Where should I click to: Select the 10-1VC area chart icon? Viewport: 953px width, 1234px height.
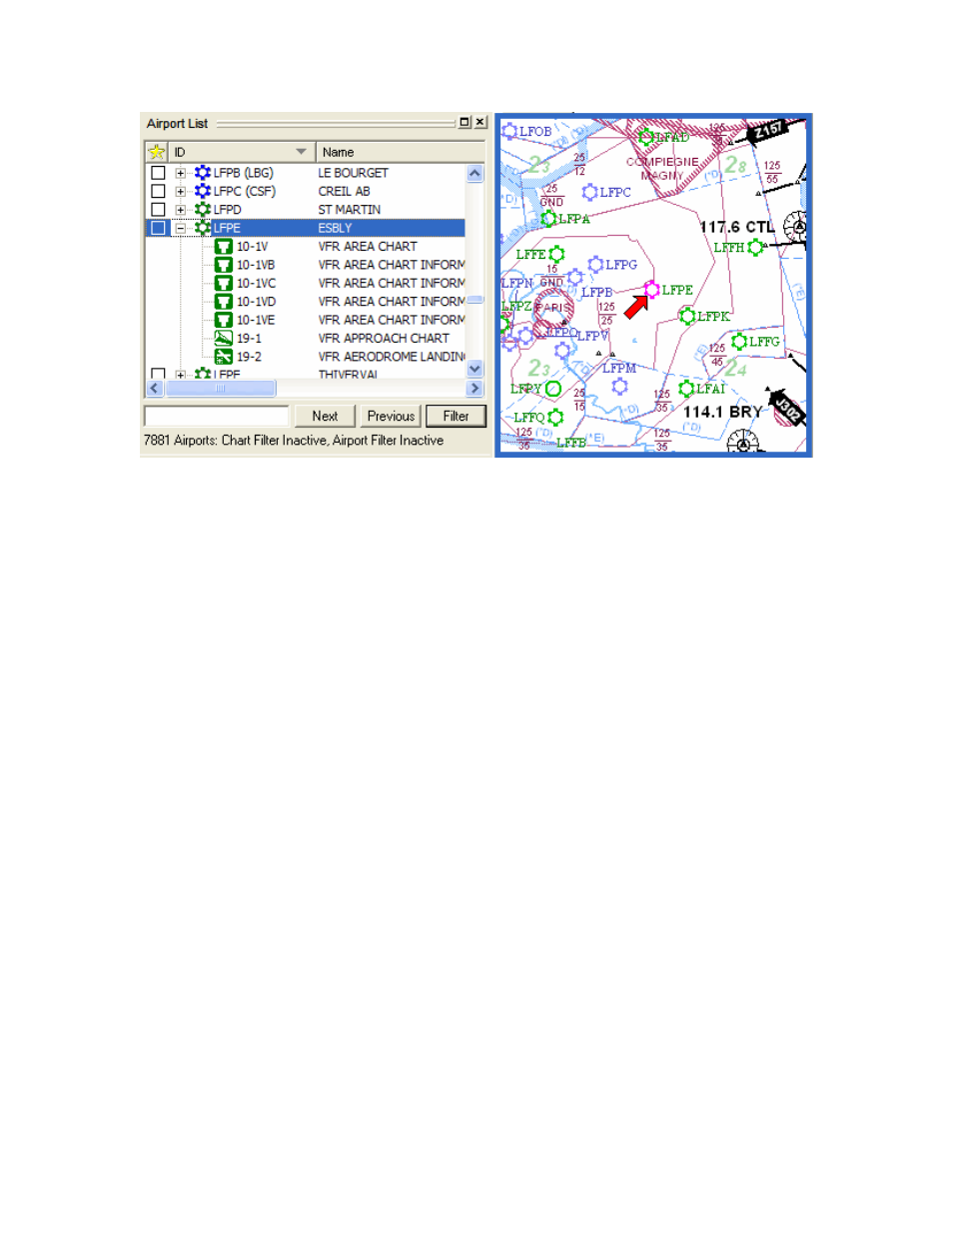(x=224, y=284)
